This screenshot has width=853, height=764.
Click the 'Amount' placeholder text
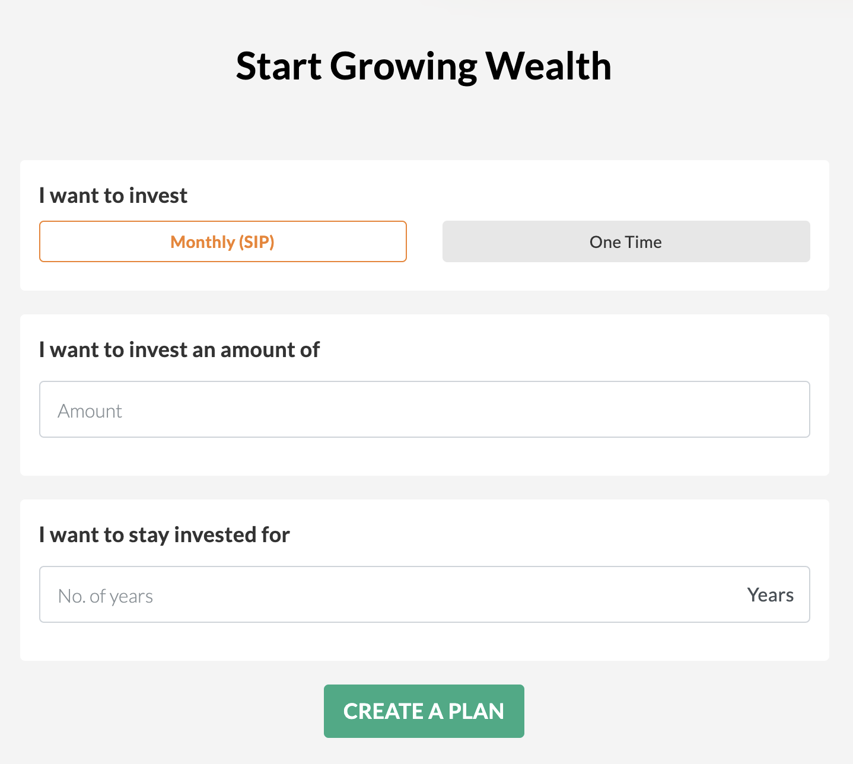[90, 411]
